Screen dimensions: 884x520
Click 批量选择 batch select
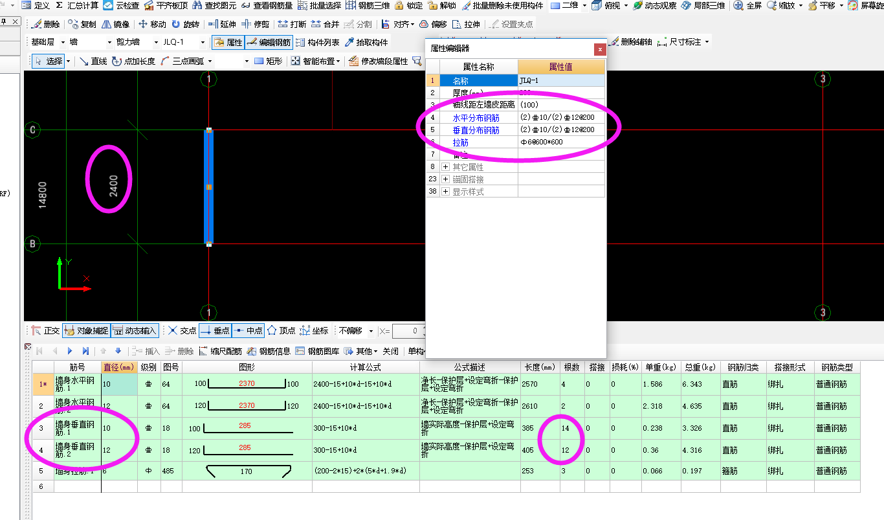(319, 5)
